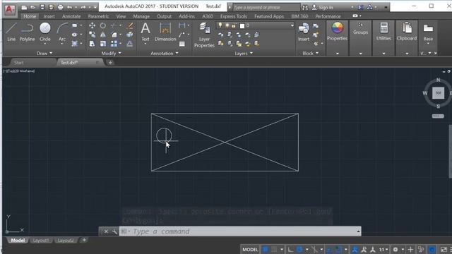
Task: Click the Plot print icon in quick access
Action: [60, 7]
